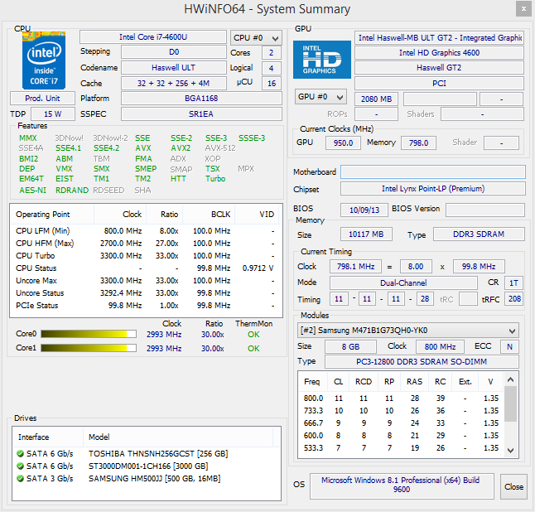
Task: Select the TOSHIBA THNSNH256GCST drive entry
Action: [x=147, y=454]
